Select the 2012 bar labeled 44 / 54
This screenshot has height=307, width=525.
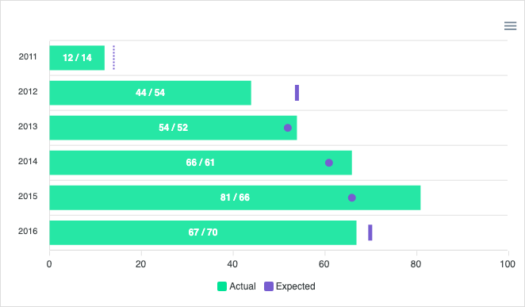coord(151,93)
